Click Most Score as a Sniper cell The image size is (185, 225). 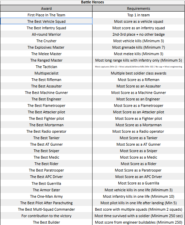pyautogui.click(x=138, y=151)
